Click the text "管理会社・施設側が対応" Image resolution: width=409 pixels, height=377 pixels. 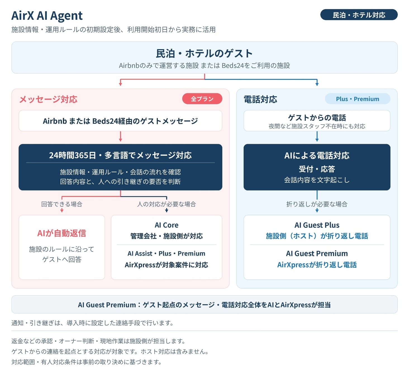pyautogui.click(x=167, y=236)
